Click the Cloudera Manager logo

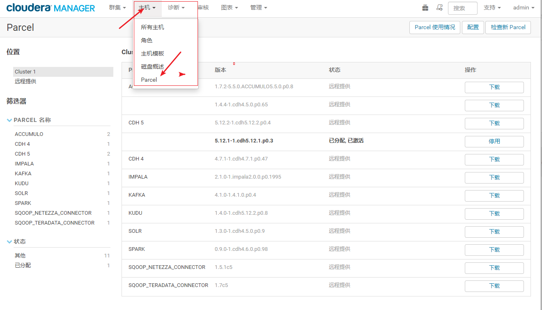(51, 8)
